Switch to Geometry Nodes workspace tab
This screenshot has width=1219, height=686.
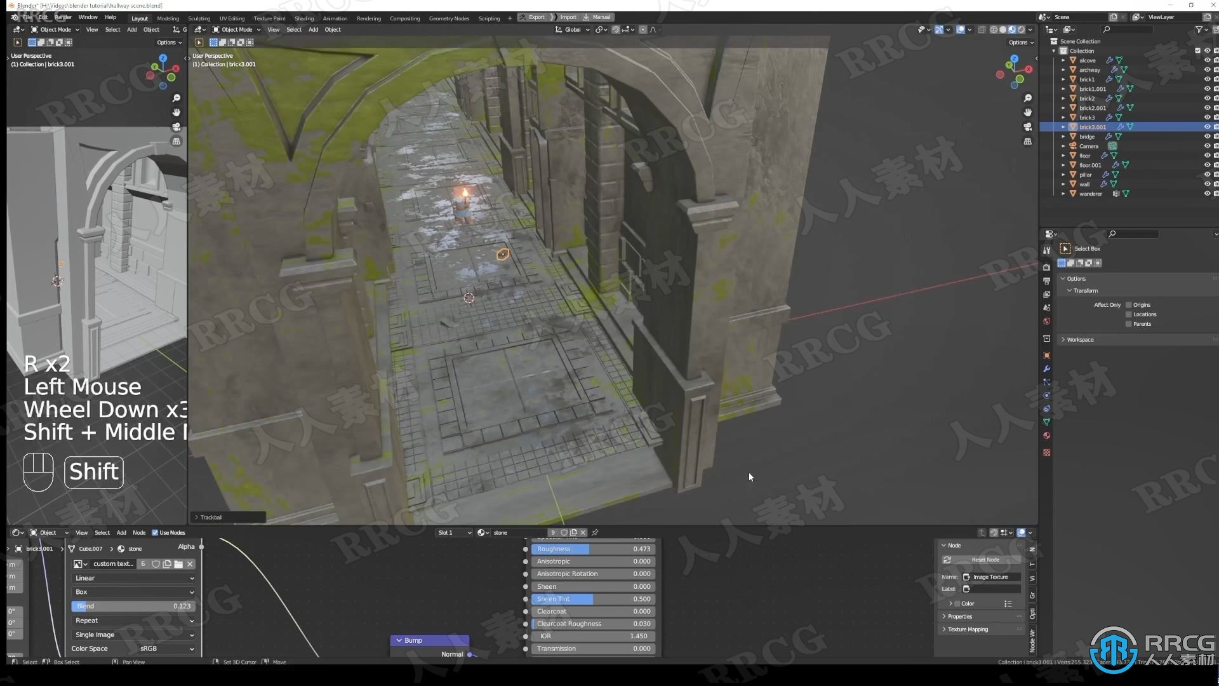click(449, 18)
